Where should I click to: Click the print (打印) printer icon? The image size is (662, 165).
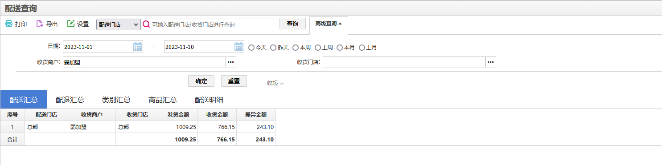(8, 24)
